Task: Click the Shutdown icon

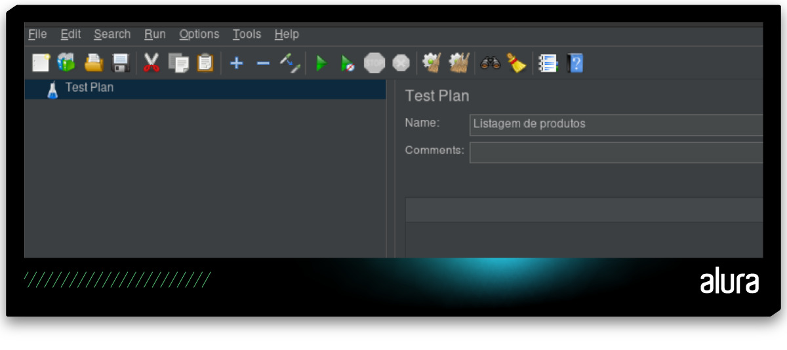Action: click(x=401, y=63)
